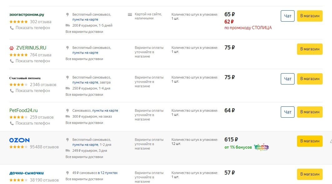
Task: Go to the OZON store offer
Action: click(310, 141)
